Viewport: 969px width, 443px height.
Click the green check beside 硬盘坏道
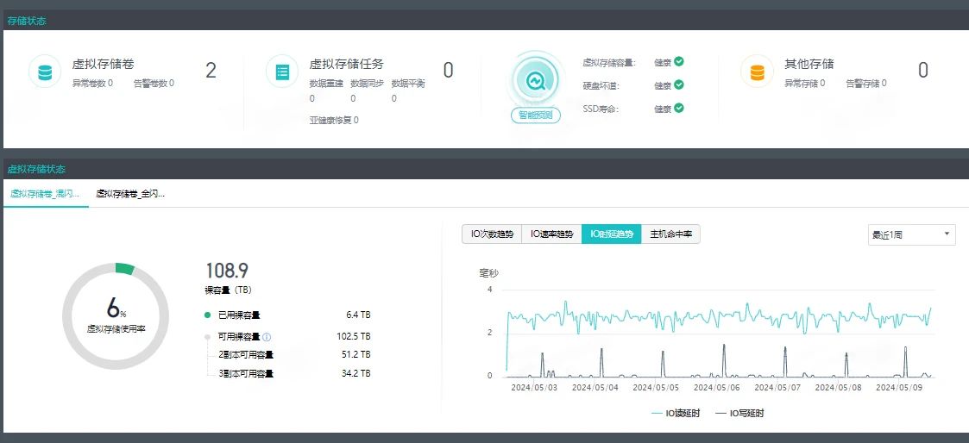[679, 84]
